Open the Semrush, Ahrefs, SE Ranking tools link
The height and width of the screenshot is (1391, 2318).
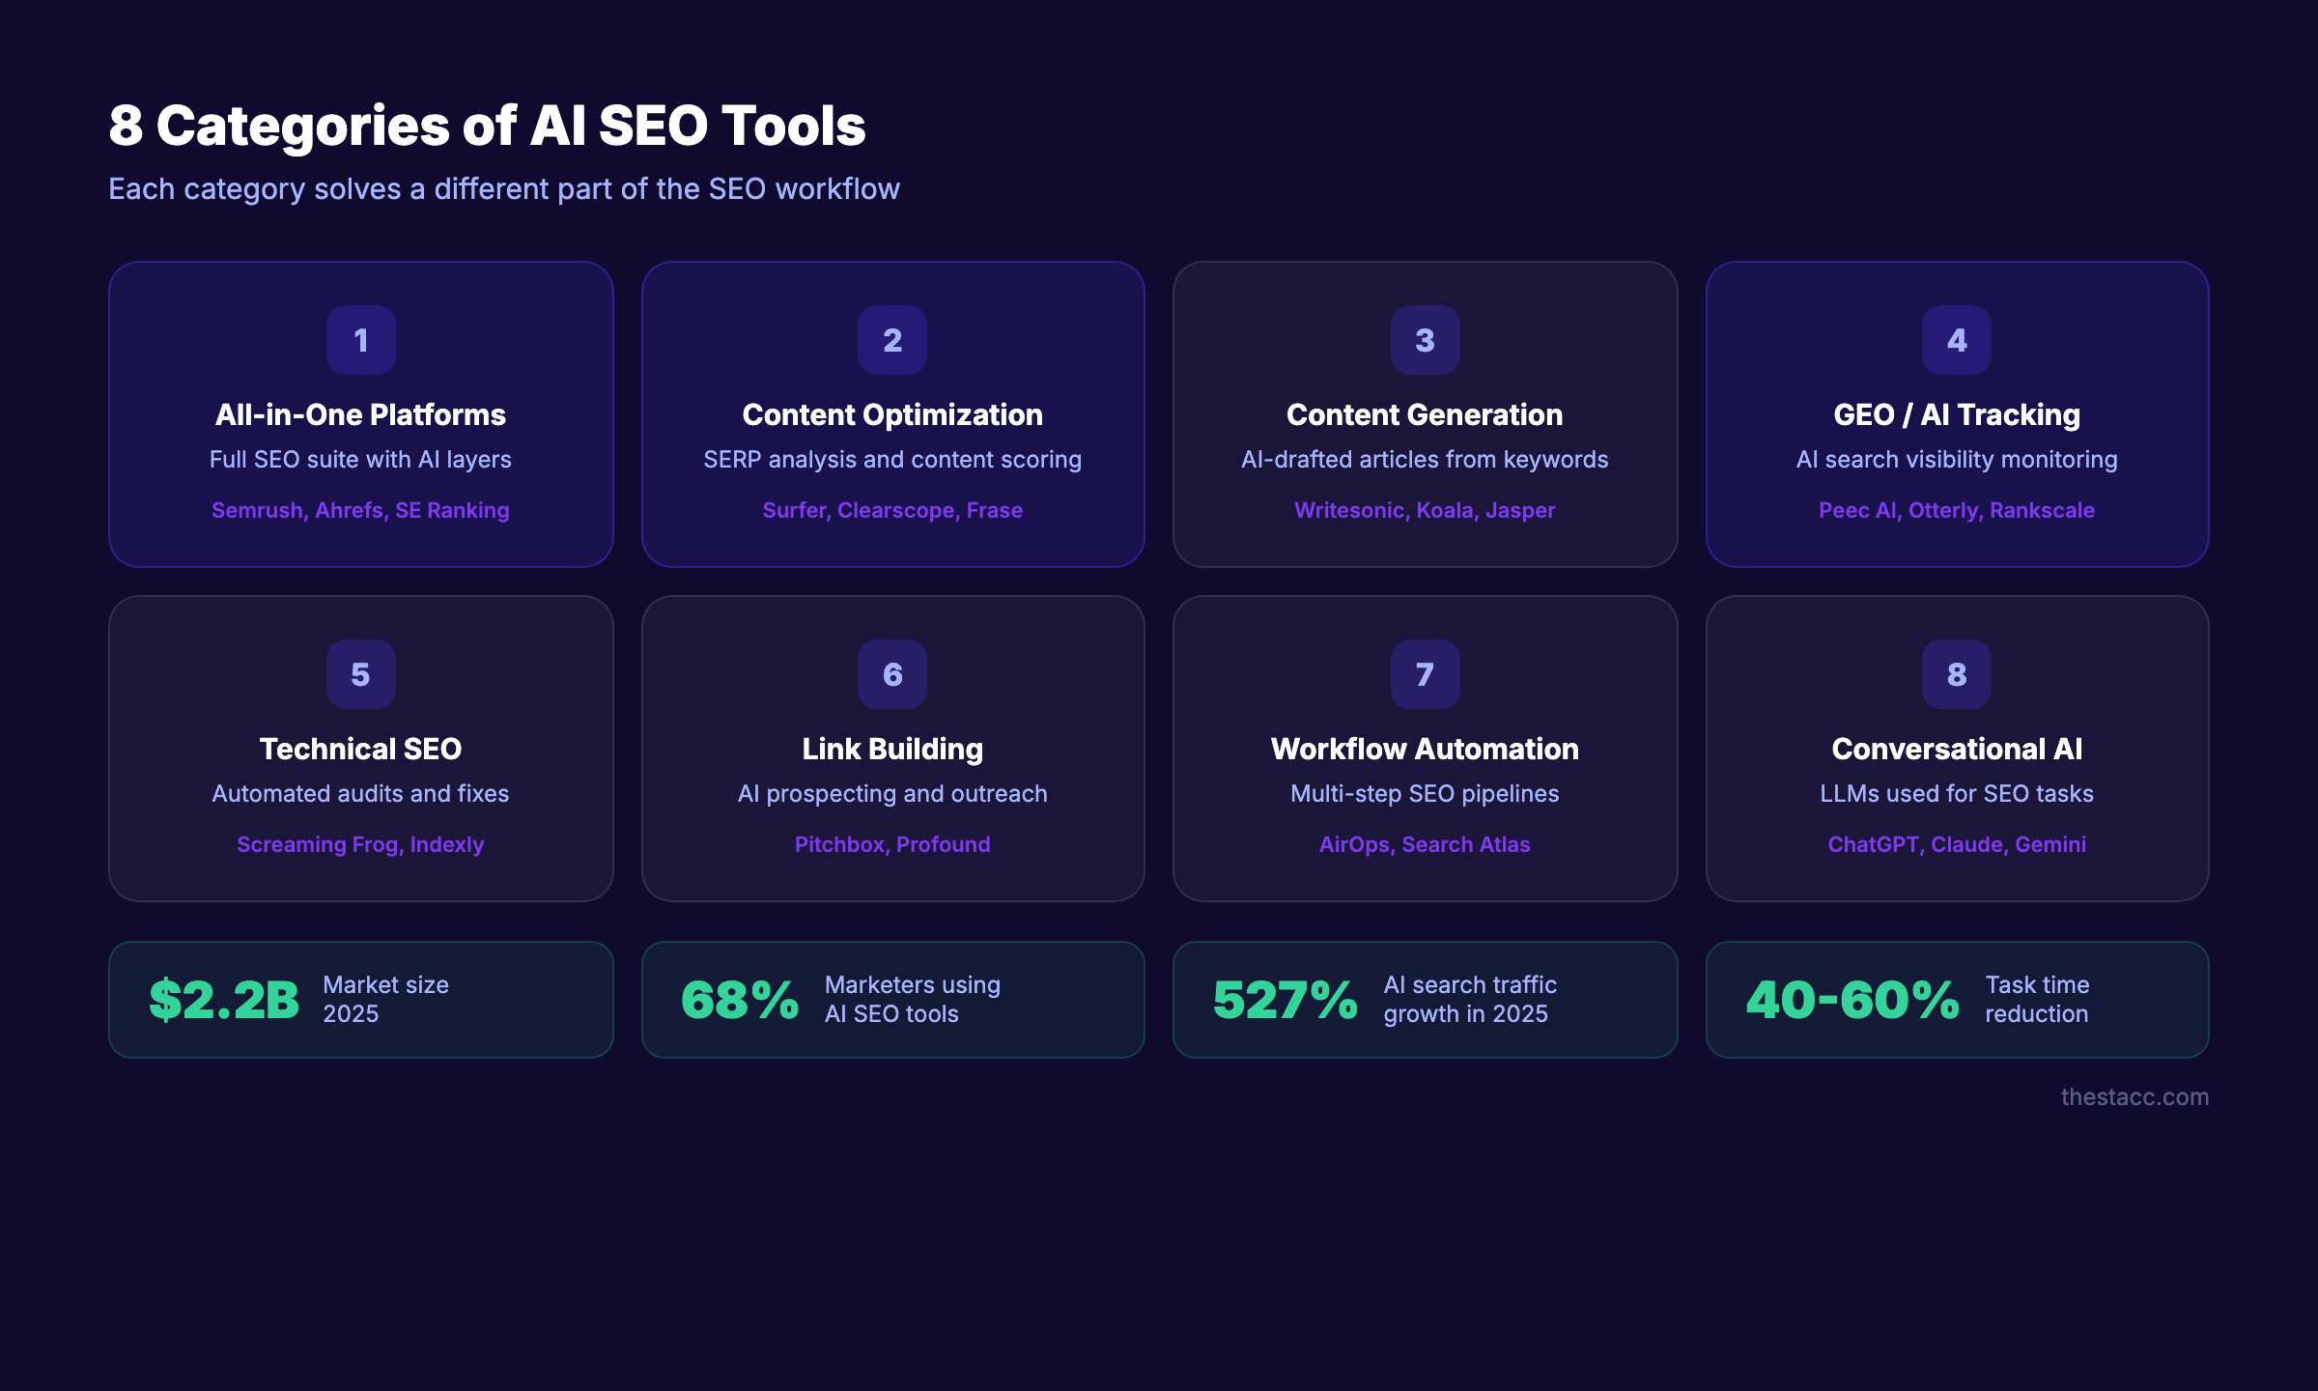click(359, 510)
